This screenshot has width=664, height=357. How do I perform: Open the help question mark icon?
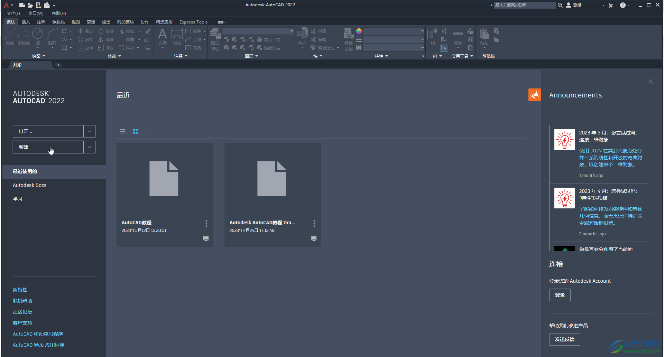click(x=623, y=5)
